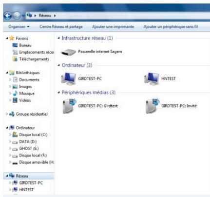Collapse the Réseau tree node
This screenshot has height=197, width=210.
pos(7,176)
